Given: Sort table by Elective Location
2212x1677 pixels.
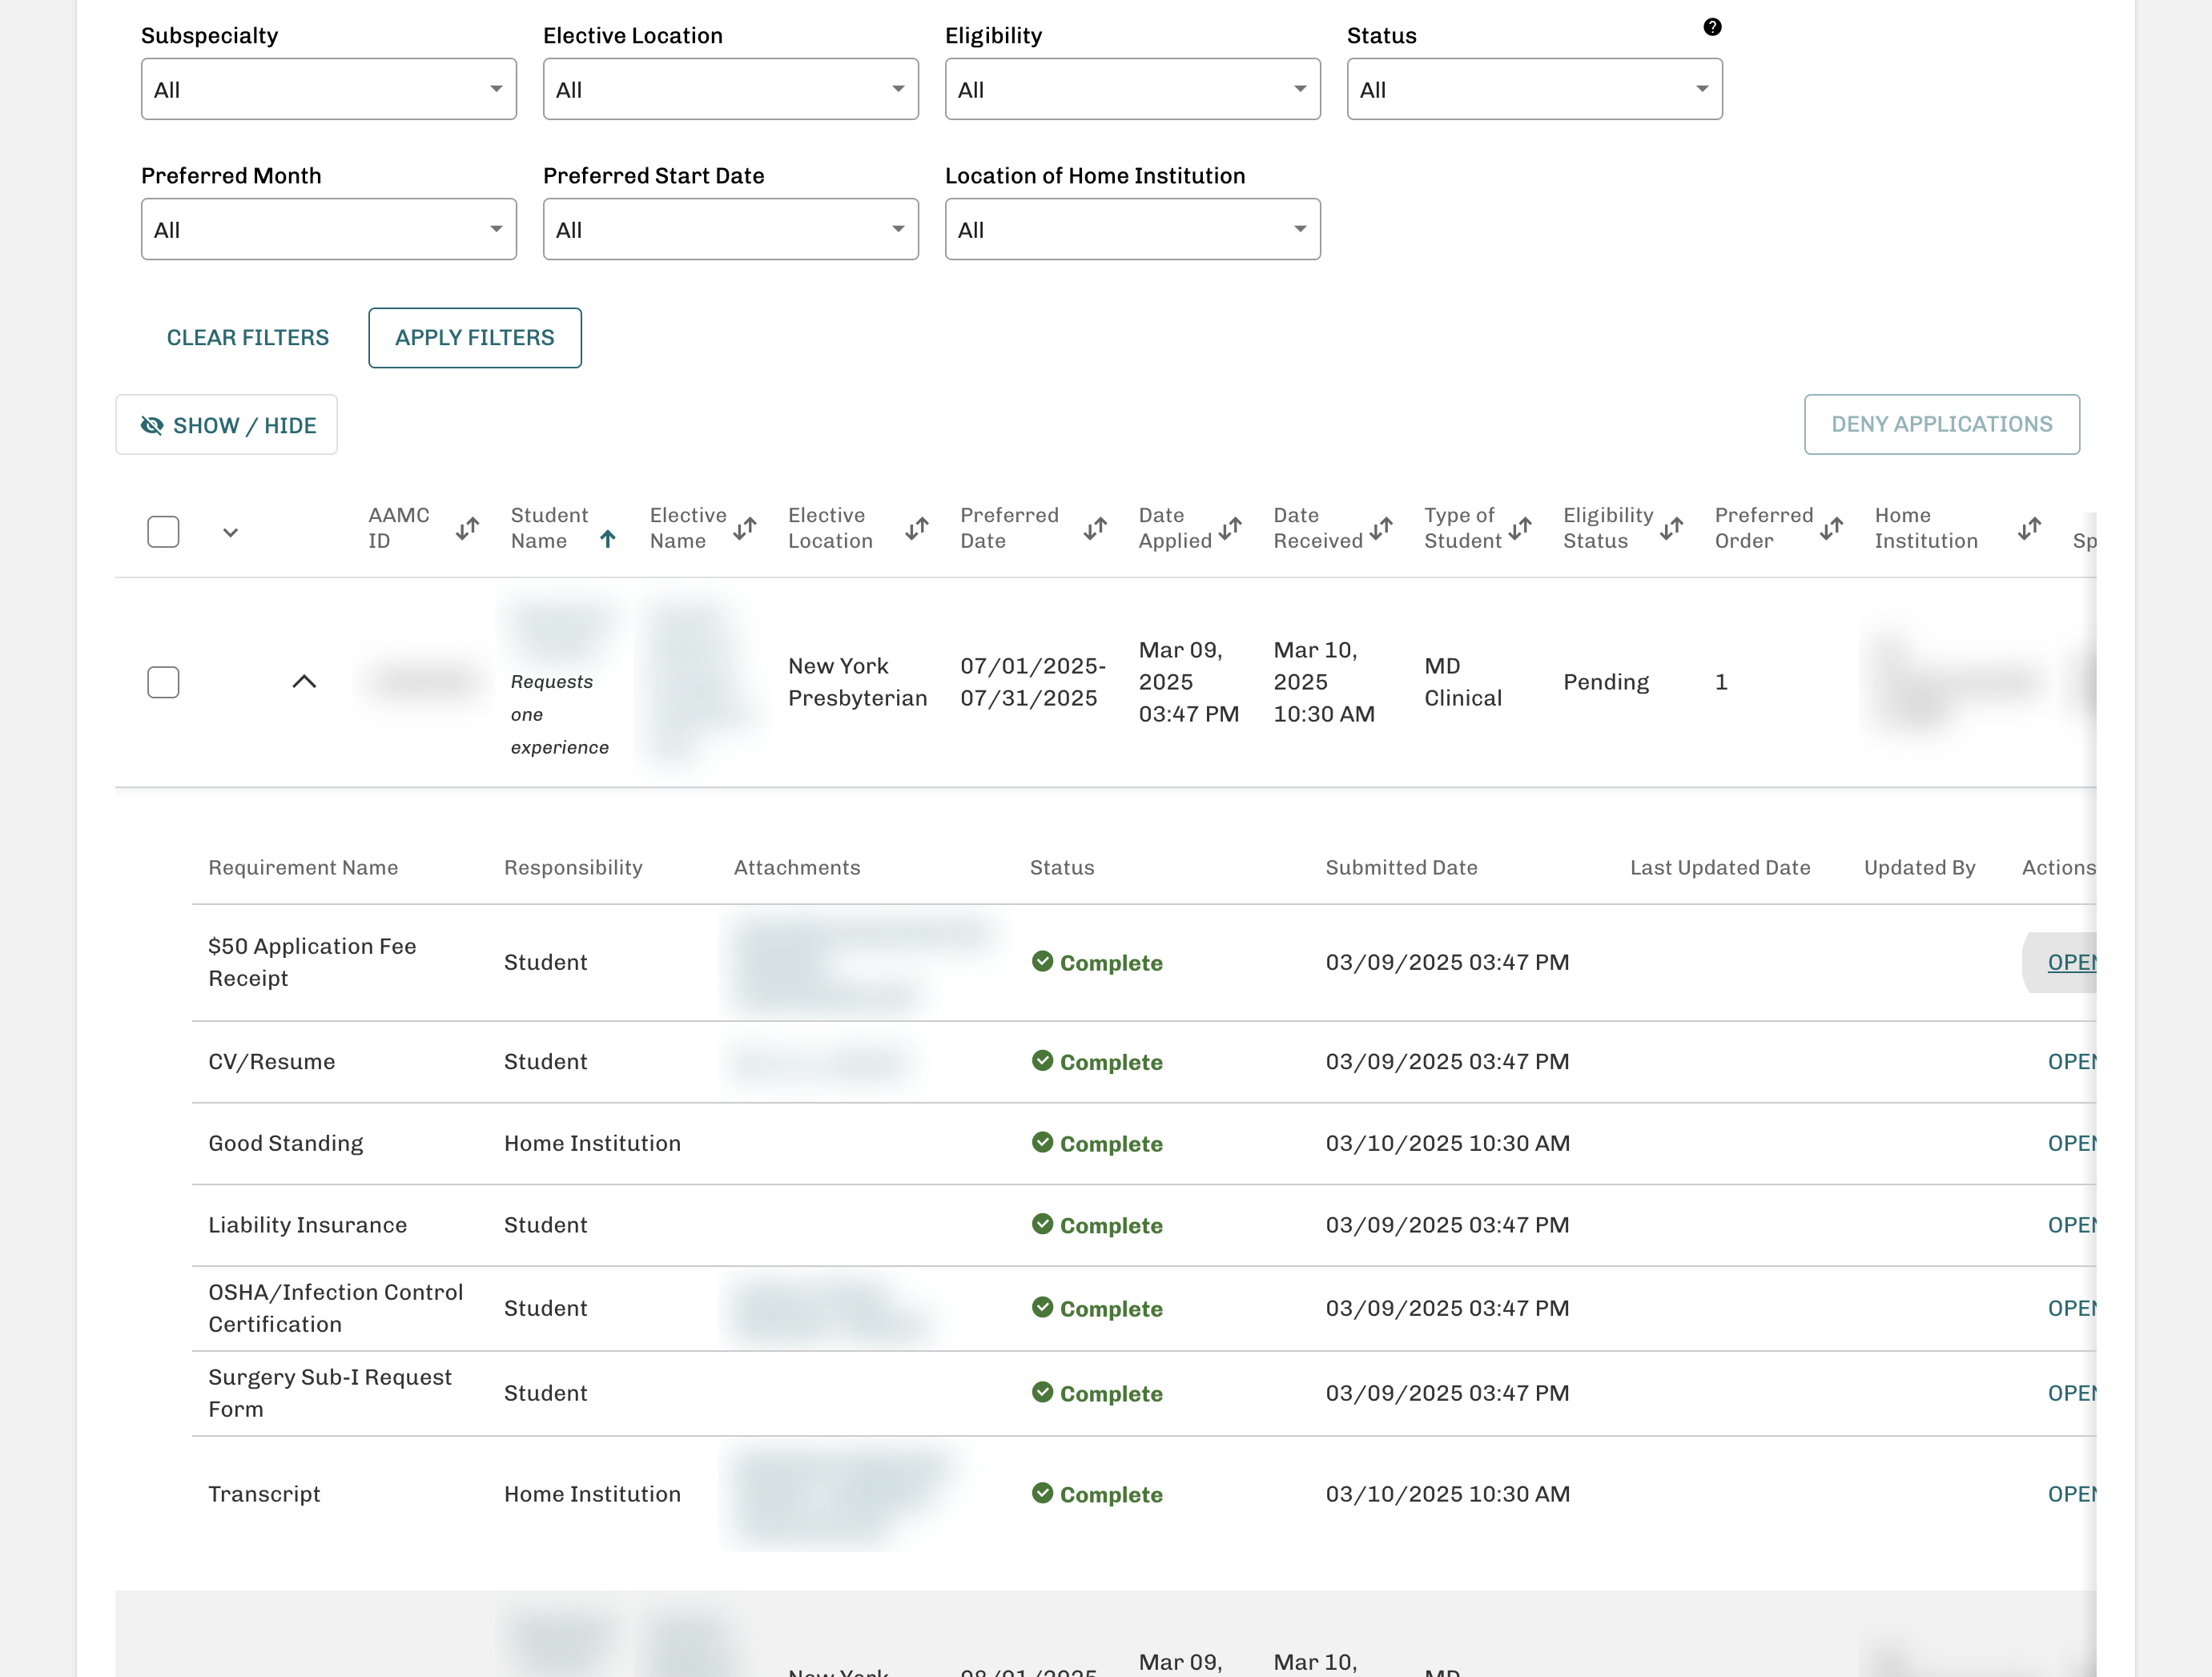Looking at the screenshot, I should pos(917,528).
